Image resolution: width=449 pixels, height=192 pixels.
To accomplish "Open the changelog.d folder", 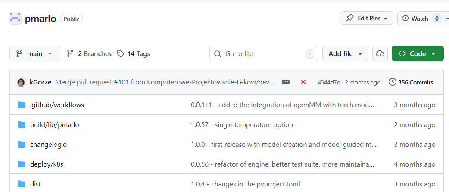I will click(48, 145).
